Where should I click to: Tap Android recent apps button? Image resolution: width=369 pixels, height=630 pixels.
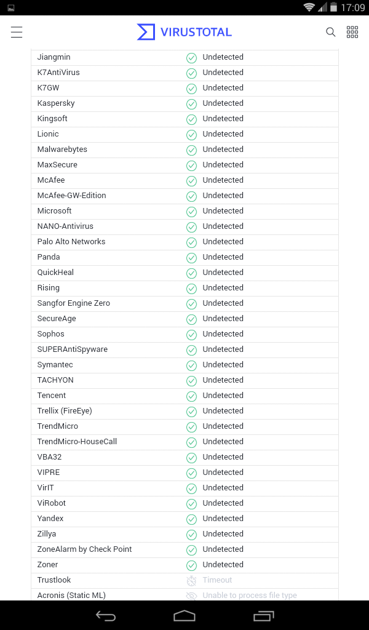point(263,615)
